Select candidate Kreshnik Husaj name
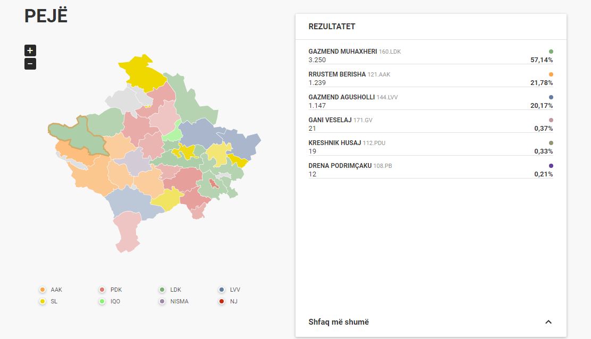The width and height of the screenshot is (591, 339). click(335, 143)
